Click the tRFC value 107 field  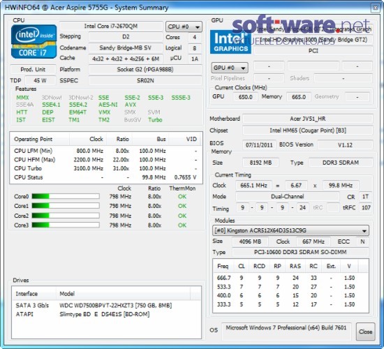pos(366,208)
